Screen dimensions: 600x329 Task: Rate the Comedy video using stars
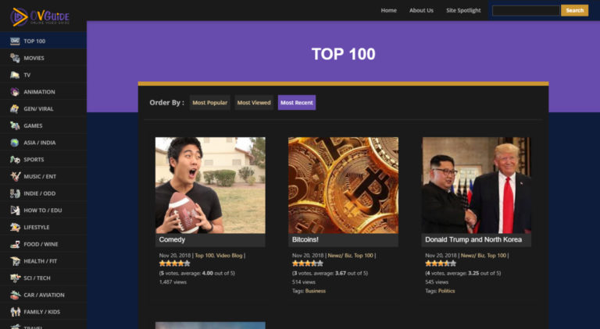pyautogui.click(x=174, y=264)
